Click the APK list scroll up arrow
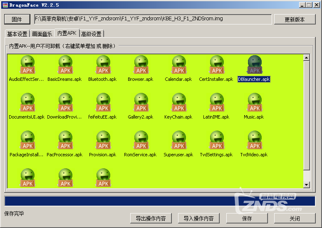 point(306,58)
